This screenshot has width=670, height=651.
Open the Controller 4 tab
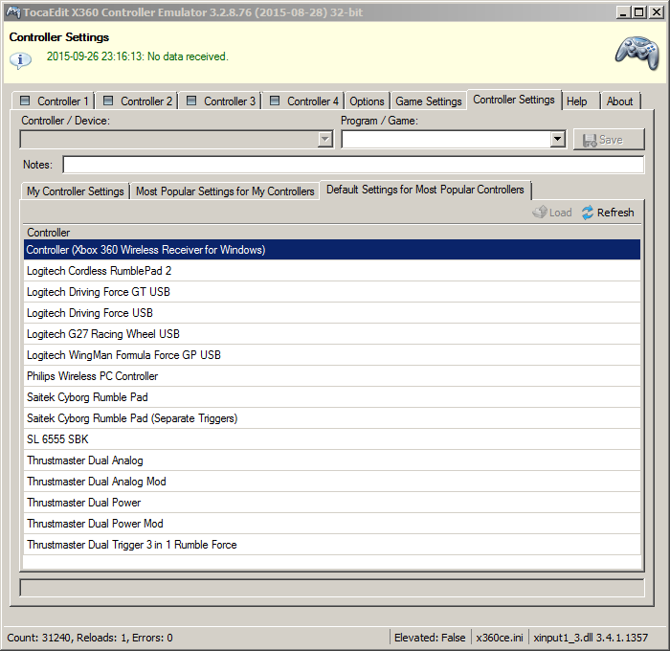(303, 101)
